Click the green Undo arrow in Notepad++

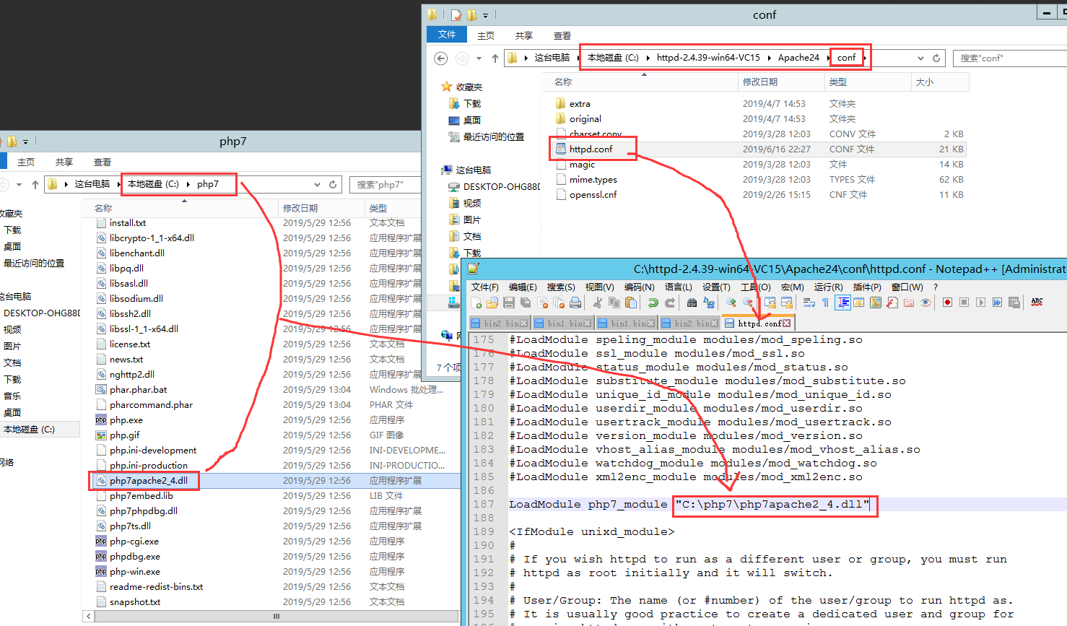click(653, 303)
